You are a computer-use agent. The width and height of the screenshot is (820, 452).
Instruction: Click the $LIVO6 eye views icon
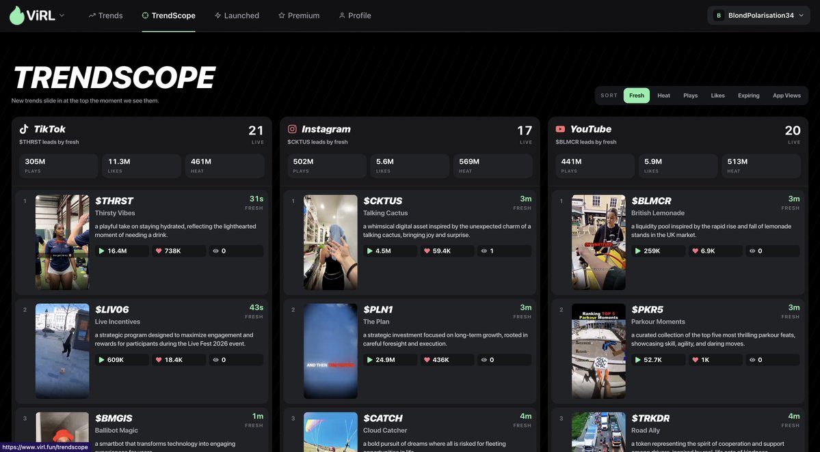pyautogui.click(x=215, y=360)
